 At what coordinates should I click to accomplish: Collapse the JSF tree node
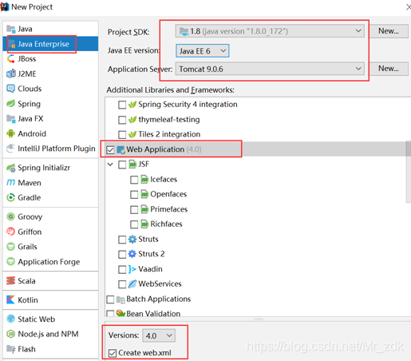click(x=110, y=165)
